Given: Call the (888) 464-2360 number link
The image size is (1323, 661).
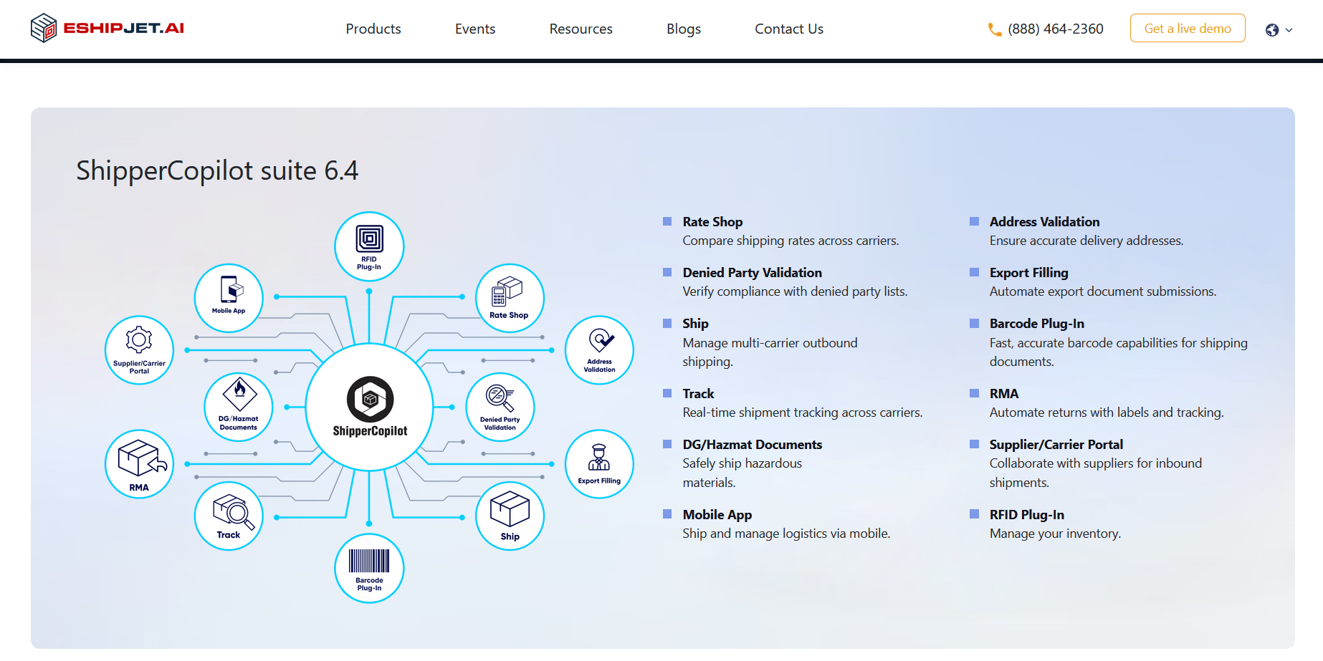Looking at the screenshot, I should pos(1056,29).
